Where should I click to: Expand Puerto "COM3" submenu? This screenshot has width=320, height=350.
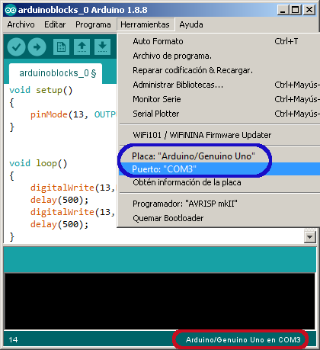[x=219, y=169]
